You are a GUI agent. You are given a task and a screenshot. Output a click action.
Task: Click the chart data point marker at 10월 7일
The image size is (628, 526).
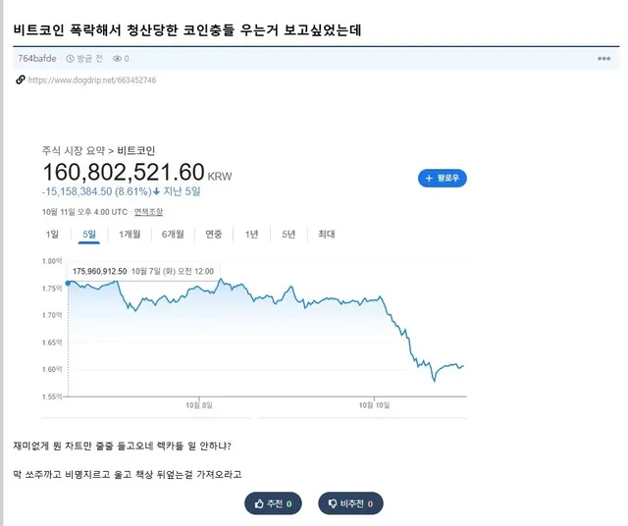67,283
